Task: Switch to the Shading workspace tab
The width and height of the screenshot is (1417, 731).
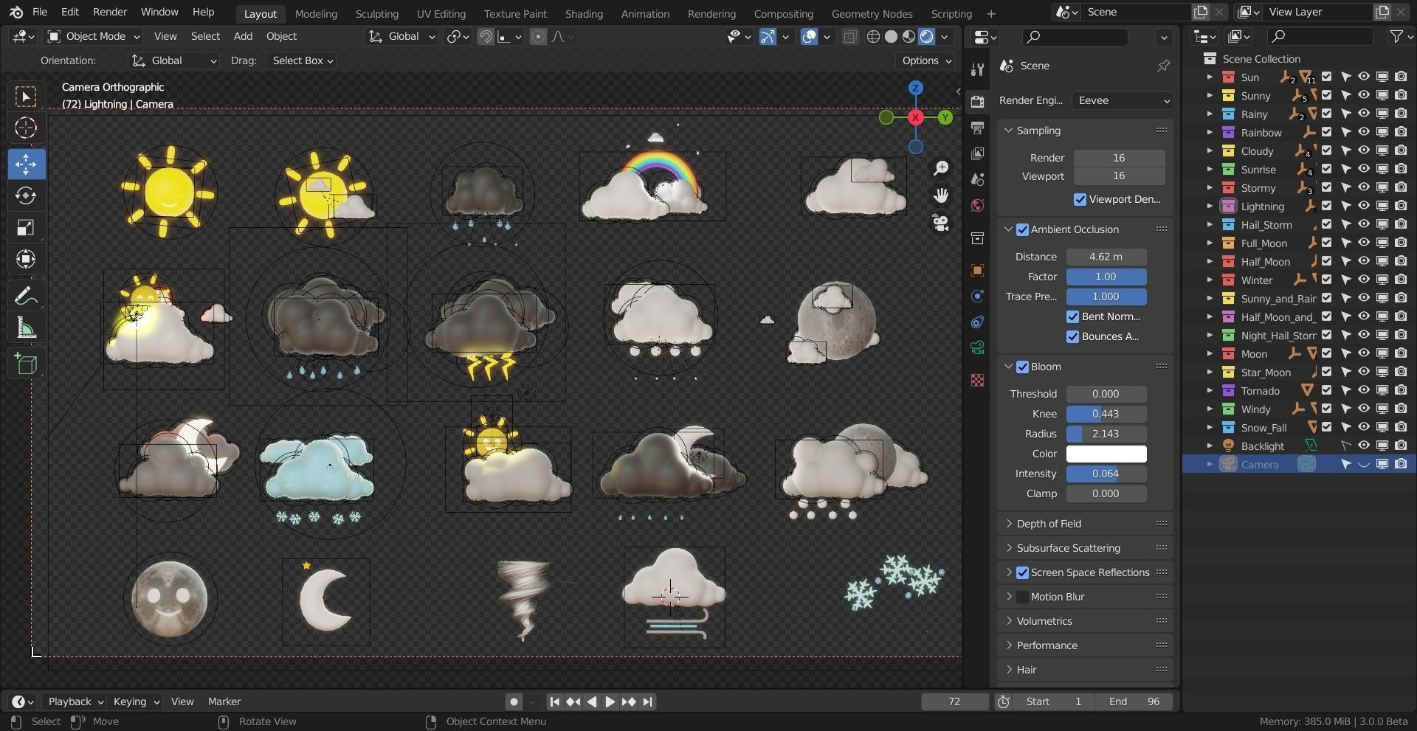Action: (x=583, y=13)
